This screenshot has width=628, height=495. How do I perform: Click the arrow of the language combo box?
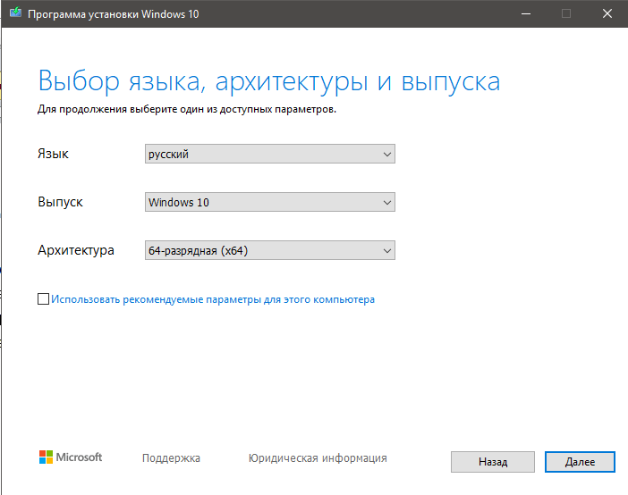click(x=386, y=154)
